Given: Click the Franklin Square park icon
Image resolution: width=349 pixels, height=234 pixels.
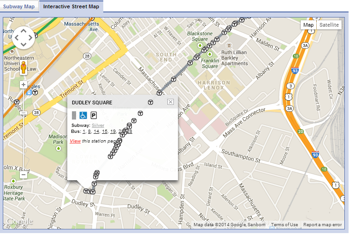Looking at the screenshot, I should (209, 54).
